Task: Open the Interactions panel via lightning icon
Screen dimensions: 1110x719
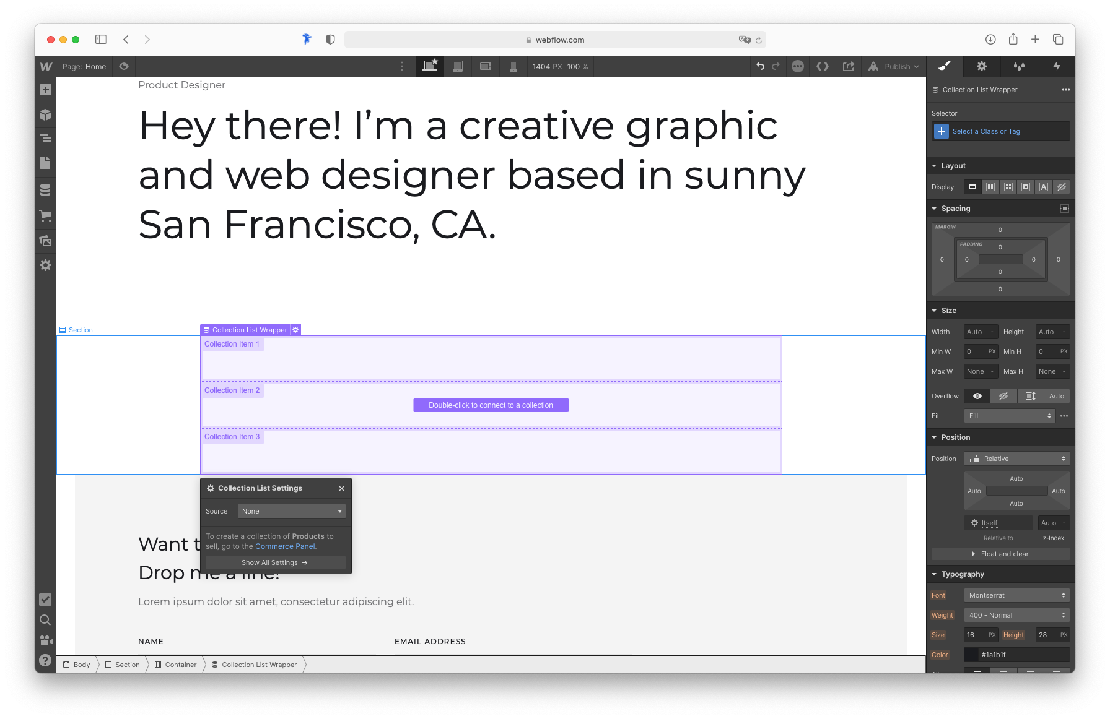Action: [x=1057, y=66]
